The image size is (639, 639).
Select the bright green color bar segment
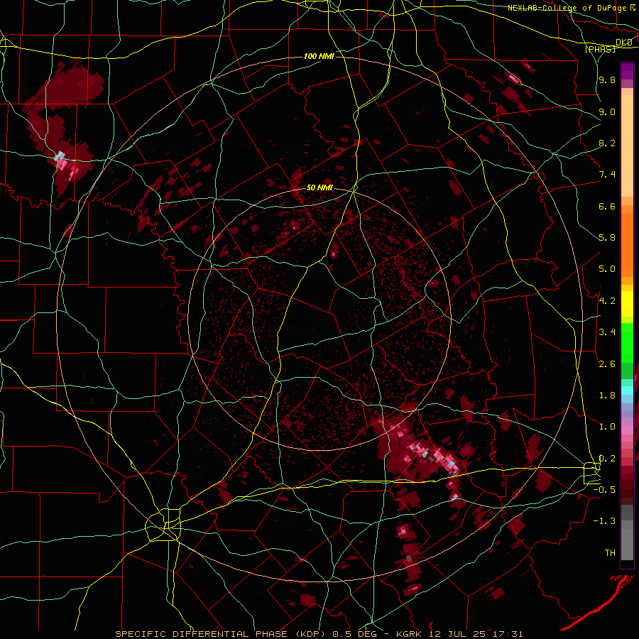pyautogui.click(x=627, y=342)
